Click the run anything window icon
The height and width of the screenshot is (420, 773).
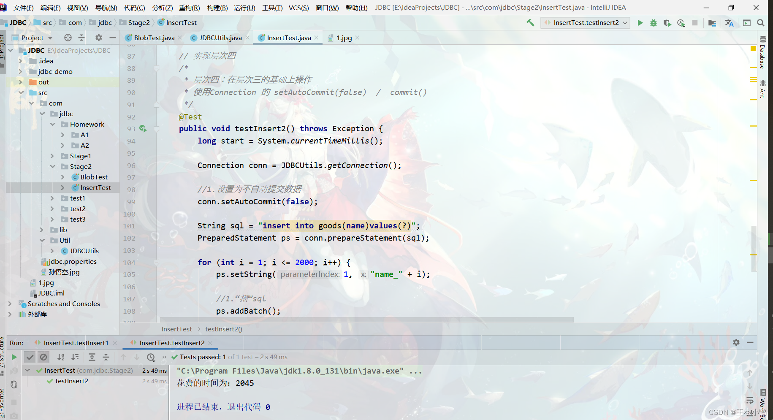click(x=747, y=23)
